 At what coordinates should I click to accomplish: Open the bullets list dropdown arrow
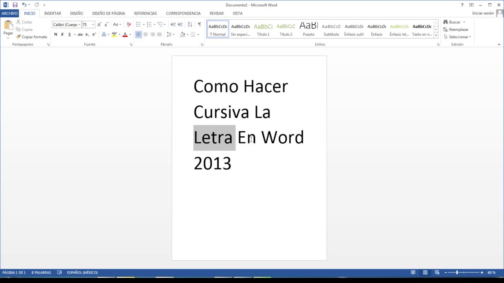(144, 24)
